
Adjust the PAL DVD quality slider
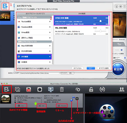tap(101, 31)
